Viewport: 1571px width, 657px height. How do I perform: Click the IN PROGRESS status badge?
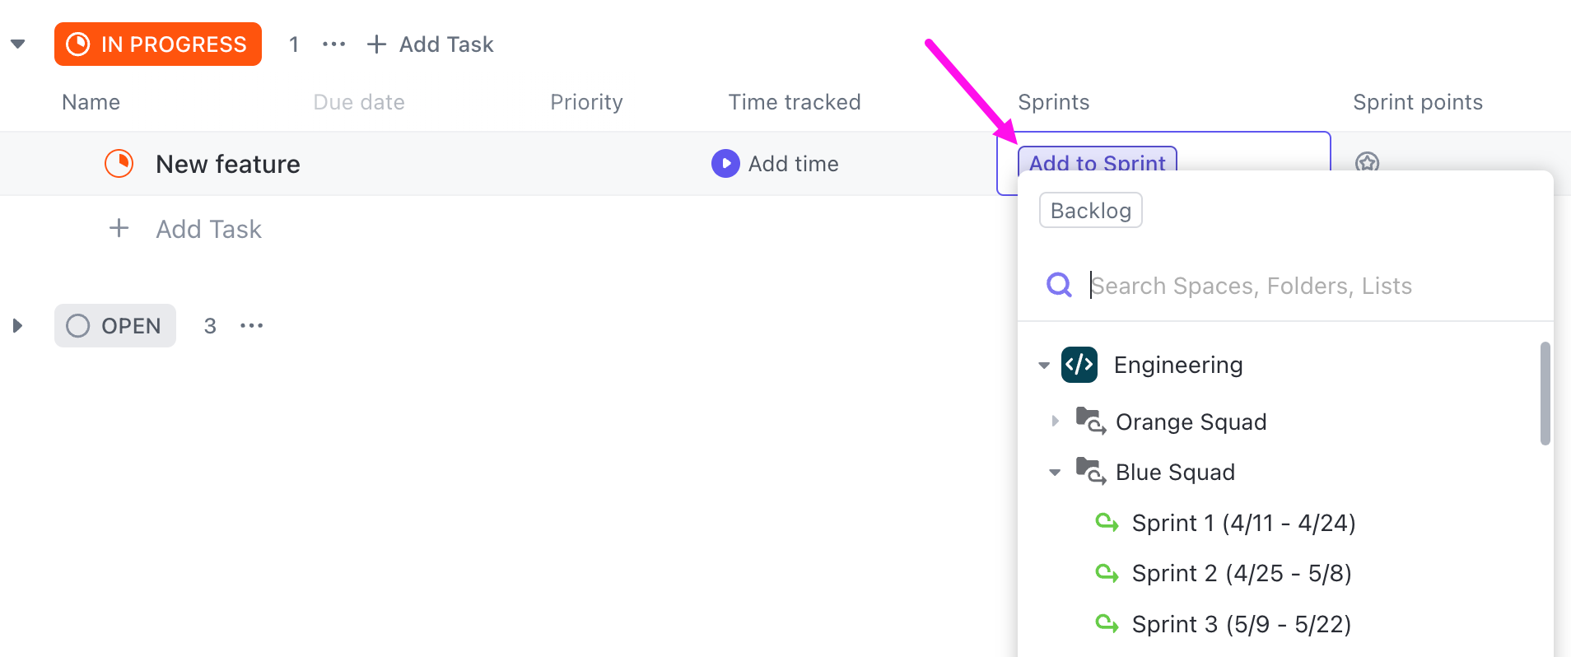coord(157,44)
